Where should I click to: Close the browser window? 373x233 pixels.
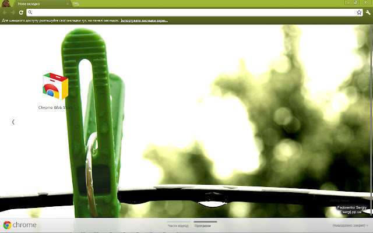pyautogui.click(x=365, y=2)
